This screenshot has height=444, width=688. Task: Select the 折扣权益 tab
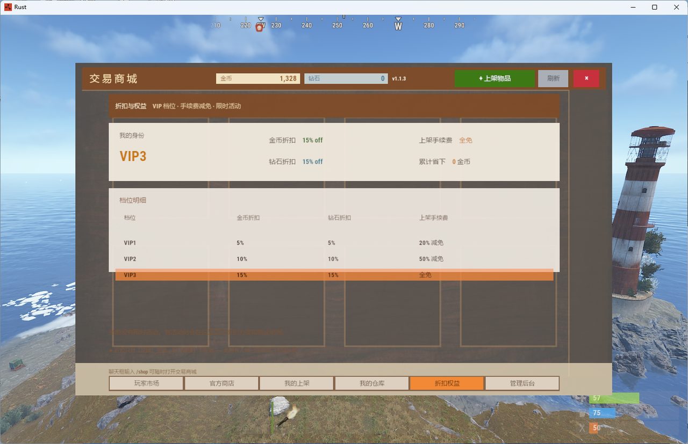[x=447, y=383]
